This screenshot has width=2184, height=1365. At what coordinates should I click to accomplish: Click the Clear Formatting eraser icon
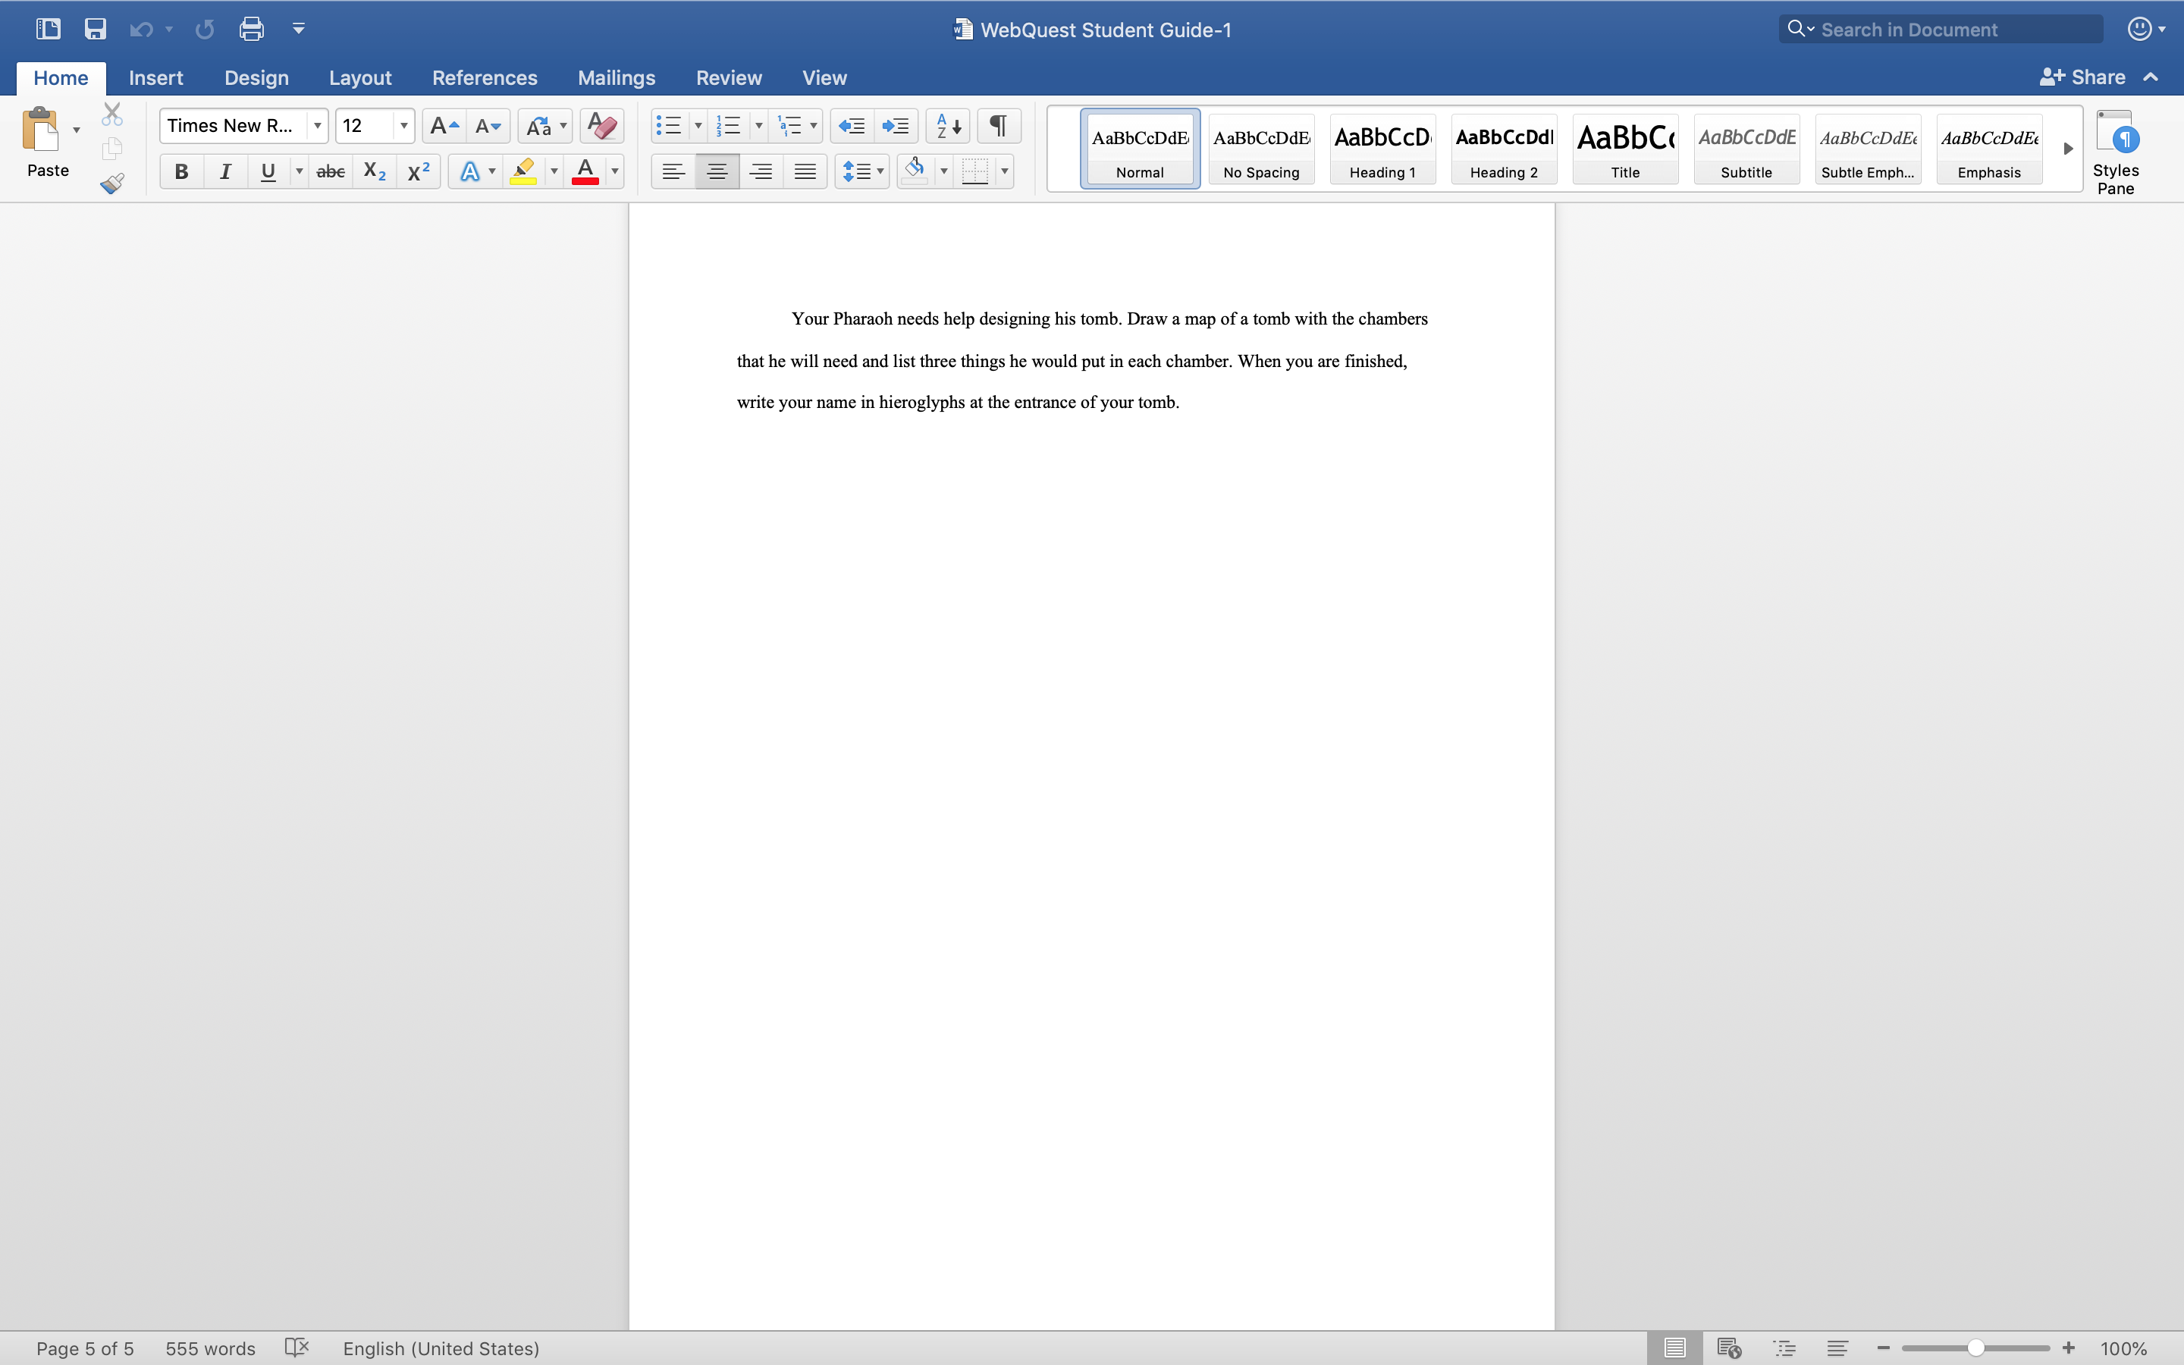(x=602, y=125)
